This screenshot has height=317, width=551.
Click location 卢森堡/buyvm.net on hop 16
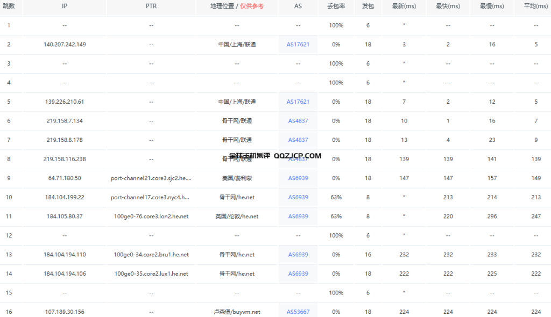(x=237, y=311)
